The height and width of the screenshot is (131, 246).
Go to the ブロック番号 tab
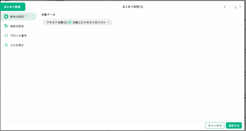coord(18,36)
